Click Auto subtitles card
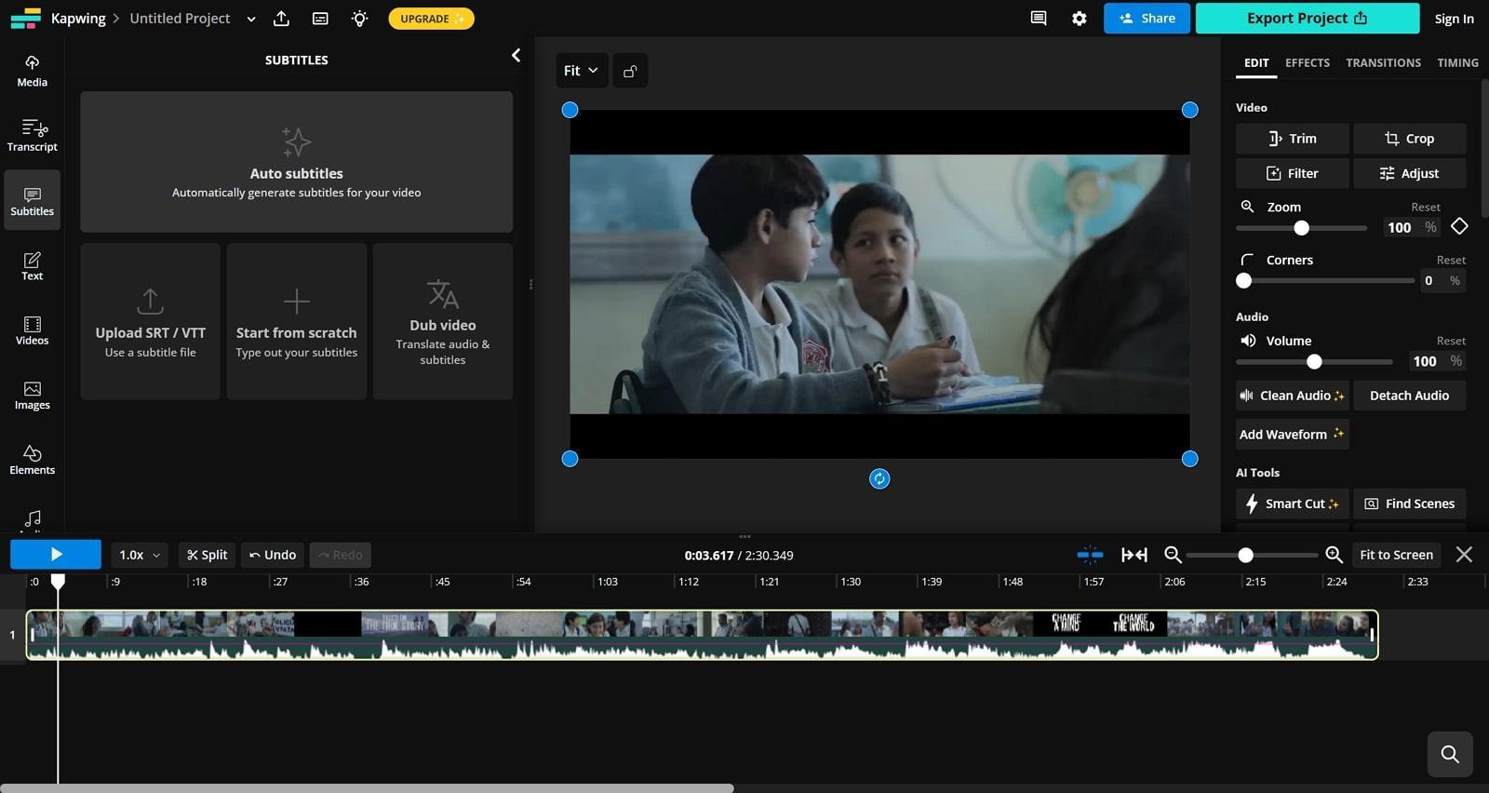This screenshot has width=1489, height=793. (x=296, y=162)
